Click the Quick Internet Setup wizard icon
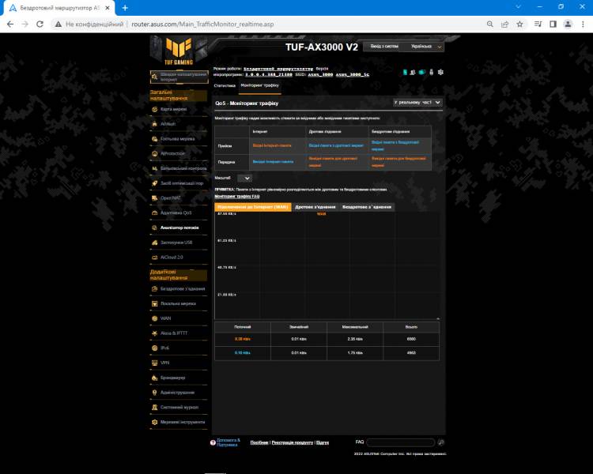Screen dimensions: 593x474 (x=154, y=77)
